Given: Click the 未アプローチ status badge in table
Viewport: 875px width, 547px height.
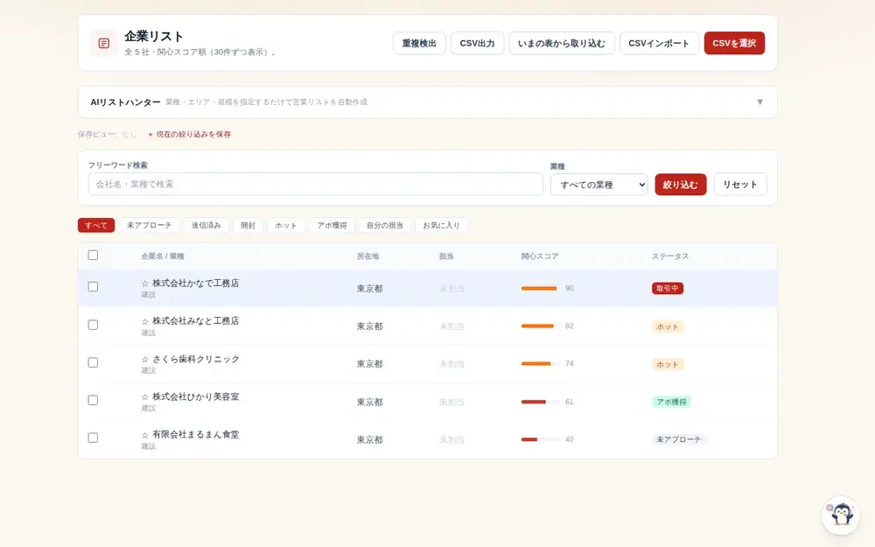Looking at the screenshot, I should 679,439.
